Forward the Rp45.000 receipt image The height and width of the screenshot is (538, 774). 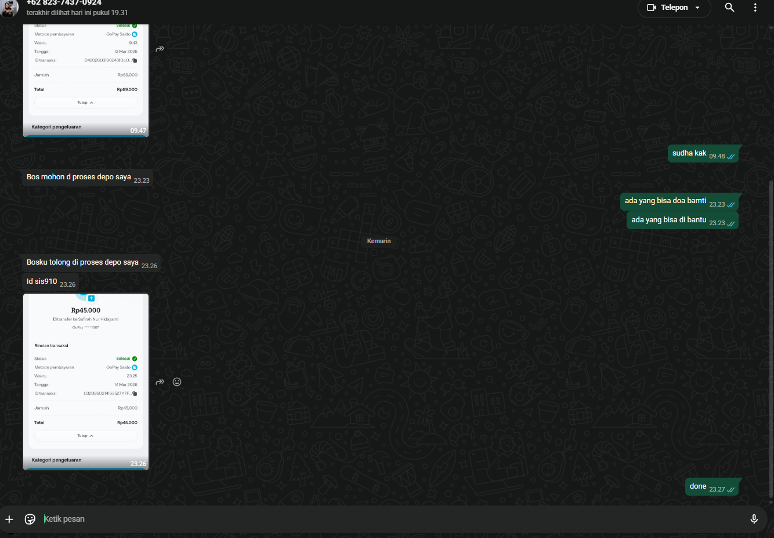click(160, 382)
